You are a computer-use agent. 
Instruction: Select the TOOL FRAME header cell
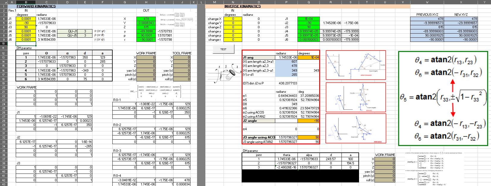click(182, 53)
